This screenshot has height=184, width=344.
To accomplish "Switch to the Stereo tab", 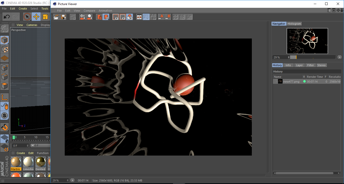I will [321, 65].
